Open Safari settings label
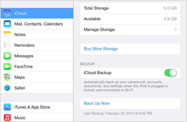The height and width of the screenshot is (122, 187). [x=20, y=88]
